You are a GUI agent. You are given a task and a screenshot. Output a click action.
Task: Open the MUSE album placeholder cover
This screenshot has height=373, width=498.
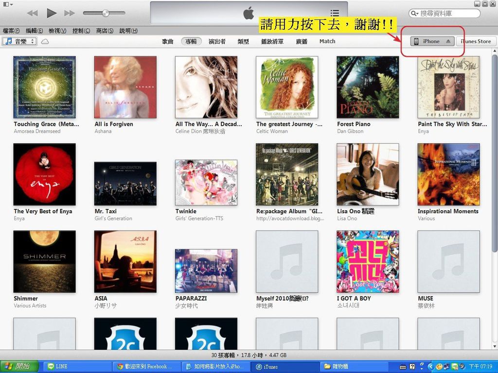coord(449,262)
